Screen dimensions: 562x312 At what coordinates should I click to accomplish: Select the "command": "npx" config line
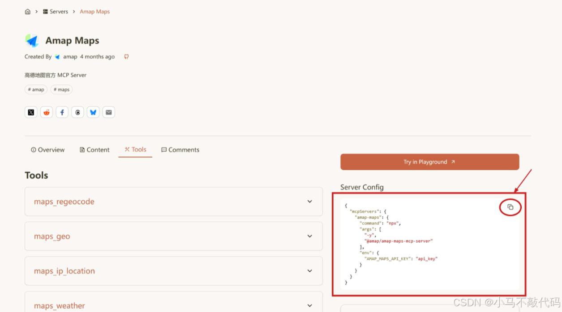pyautogui.click(x=380, y=223)
